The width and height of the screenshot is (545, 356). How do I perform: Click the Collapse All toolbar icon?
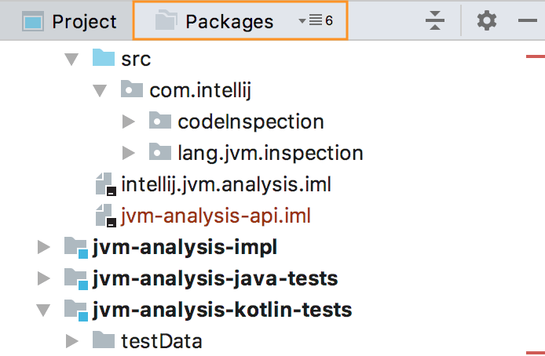434,21
